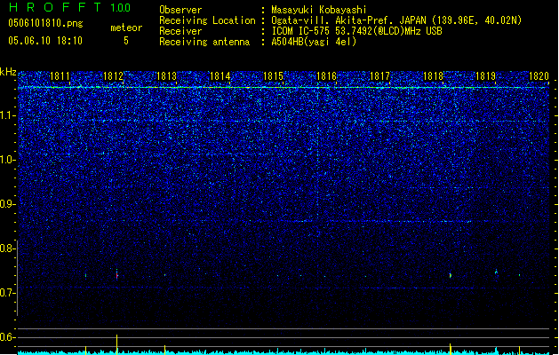Click the yellow power spike after 1818
This screenshot has width=559, height=355.
[x=451, y=349]
